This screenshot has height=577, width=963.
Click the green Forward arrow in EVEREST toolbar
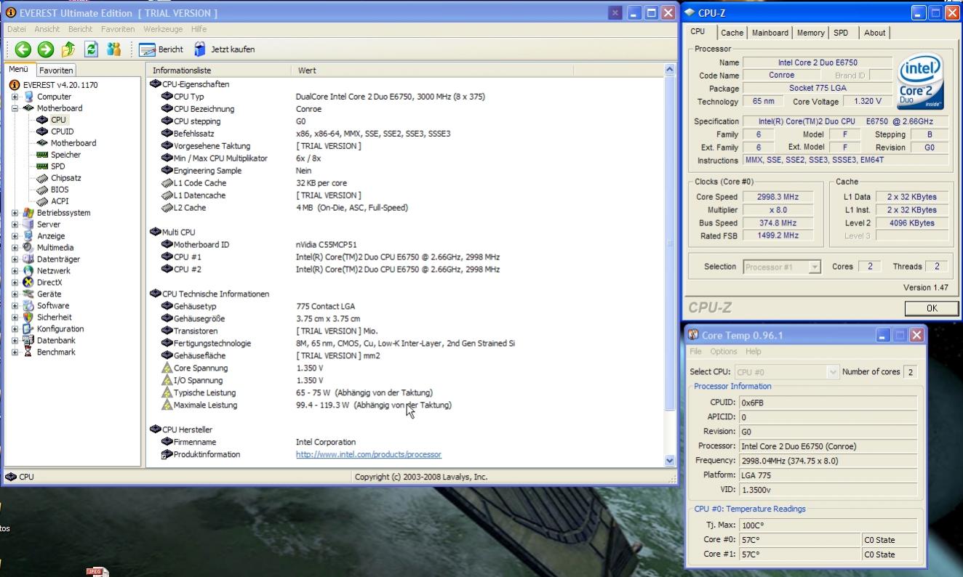coord(45,49)
